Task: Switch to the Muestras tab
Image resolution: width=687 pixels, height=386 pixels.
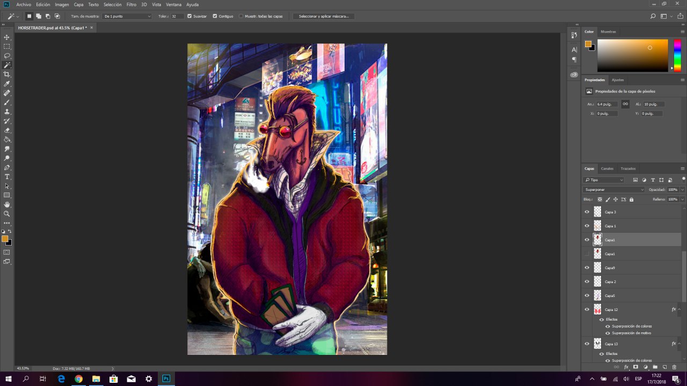Action: [x=608, y=32]
